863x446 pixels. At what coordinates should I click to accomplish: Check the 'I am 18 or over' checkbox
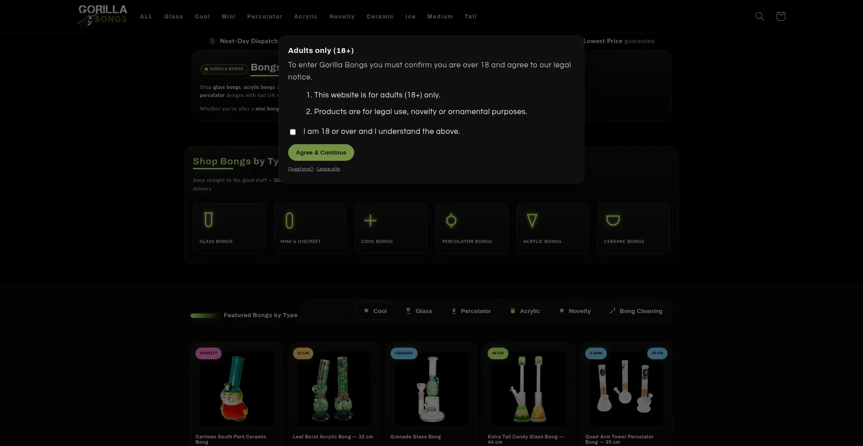293,132
